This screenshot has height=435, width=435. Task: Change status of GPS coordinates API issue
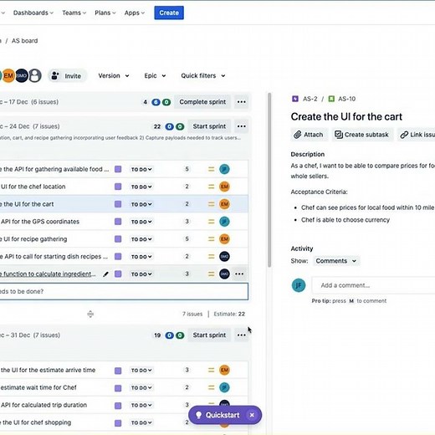(141, 222)
